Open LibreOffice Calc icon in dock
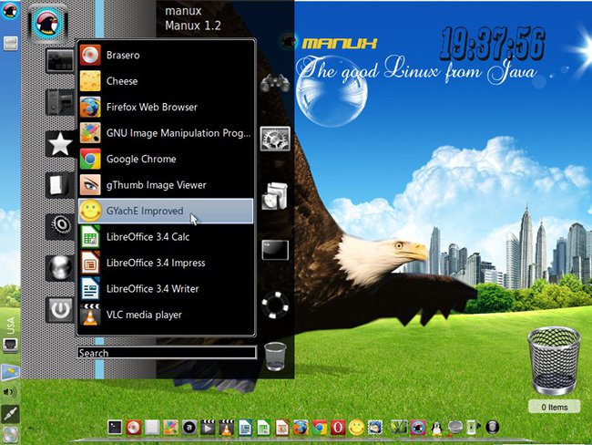592x445 pixels. 263,428
